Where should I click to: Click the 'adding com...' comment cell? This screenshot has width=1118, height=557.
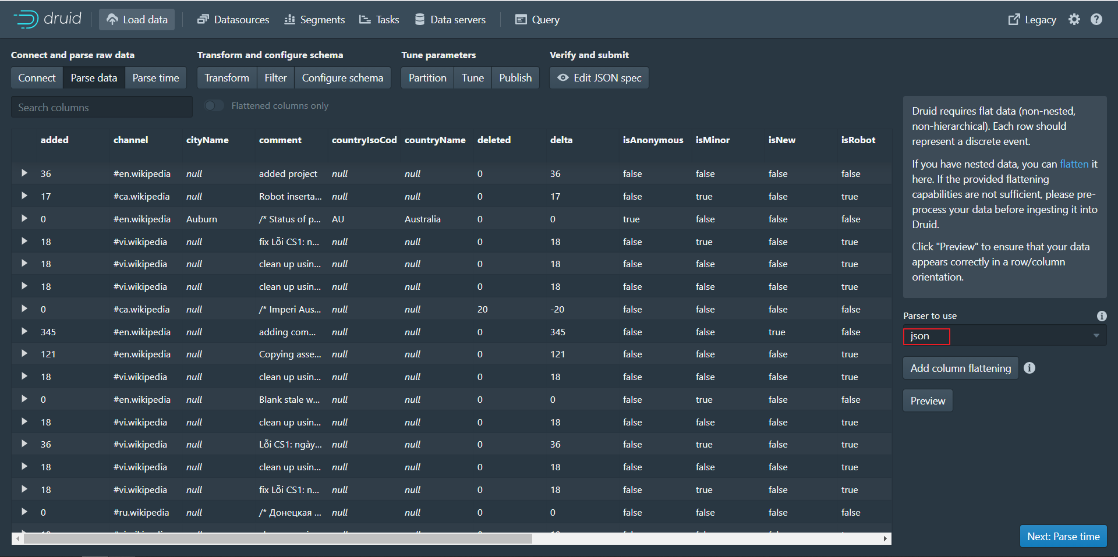287,332
